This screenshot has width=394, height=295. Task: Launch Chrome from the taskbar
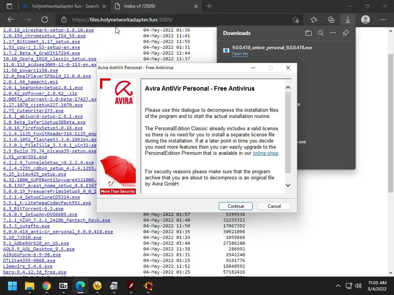47,286
